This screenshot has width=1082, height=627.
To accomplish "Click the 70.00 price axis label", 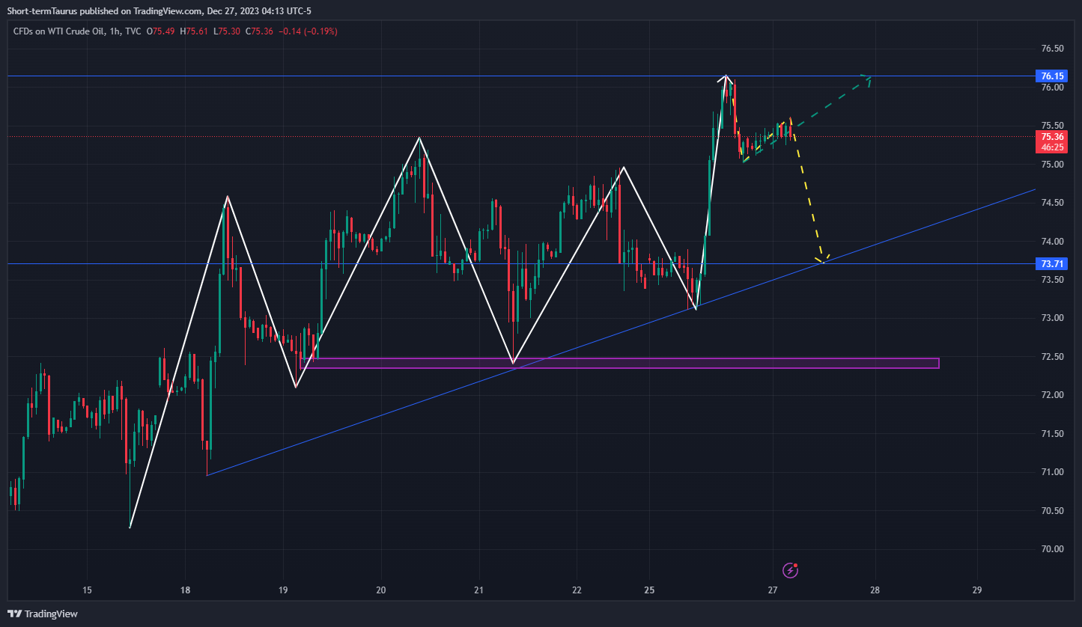I will tap(1052, 549).
